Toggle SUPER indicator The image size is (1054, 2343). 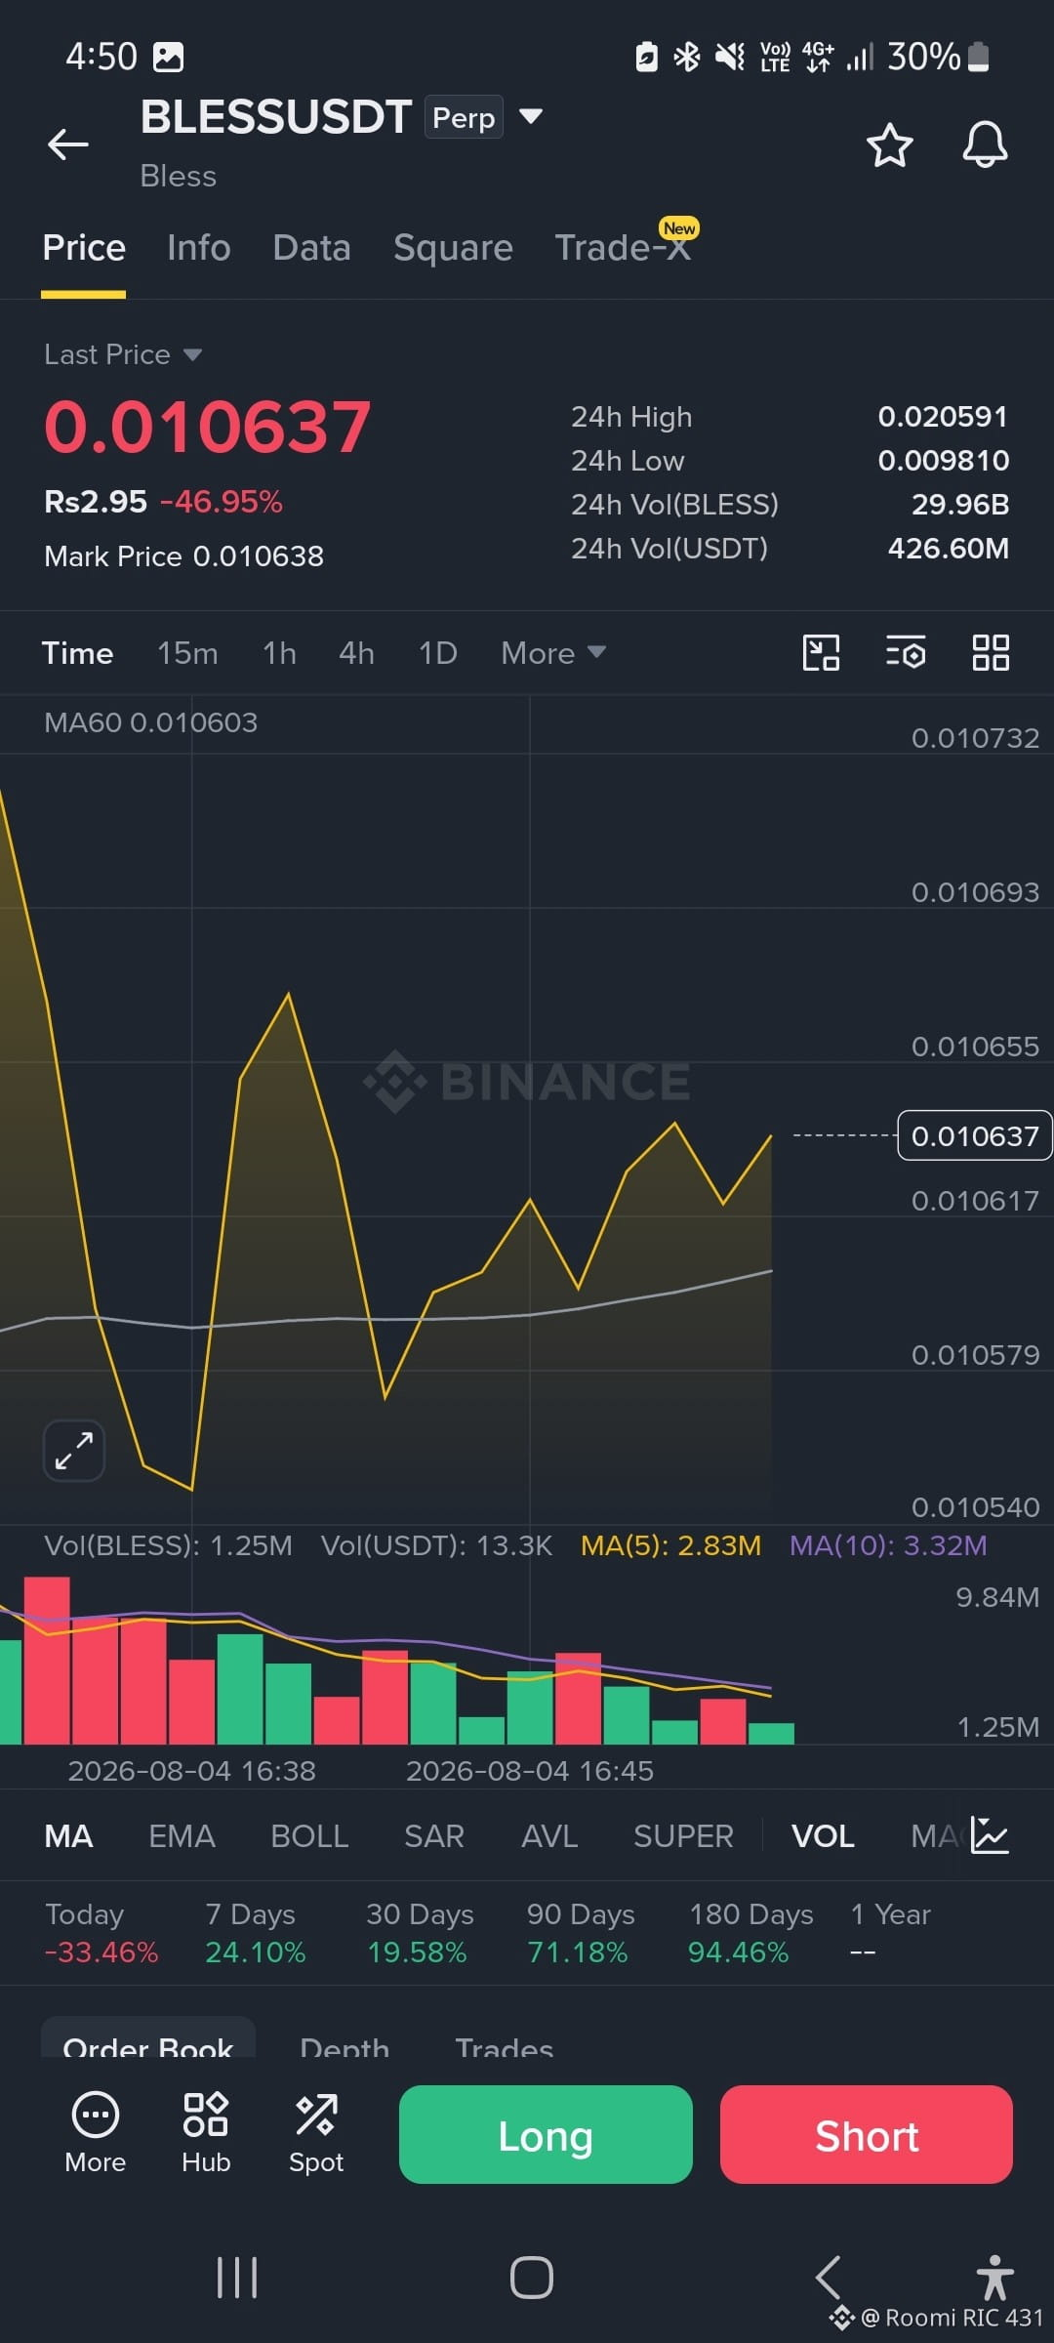tap(683, 1835)
